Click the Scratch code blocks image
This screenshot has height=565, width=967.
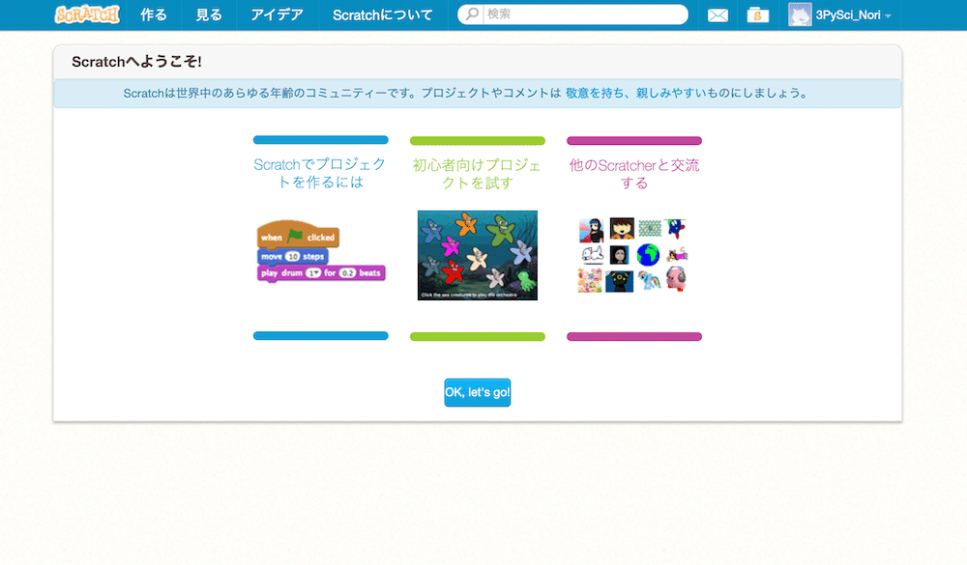321,251
